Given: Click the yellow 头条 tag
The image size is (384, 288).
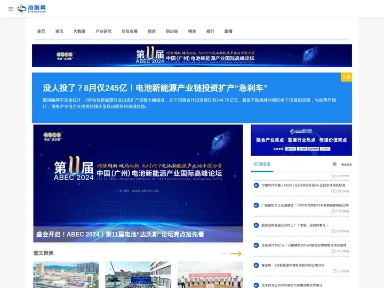Looking at the screenshot, I should [x=346, y=77].
